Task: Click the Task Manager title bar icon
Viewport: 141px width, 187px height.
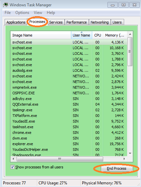Action: pos(6,5)
